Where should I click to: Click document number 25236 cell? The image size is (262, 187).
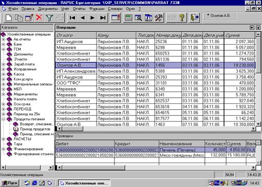coord(168,42)
